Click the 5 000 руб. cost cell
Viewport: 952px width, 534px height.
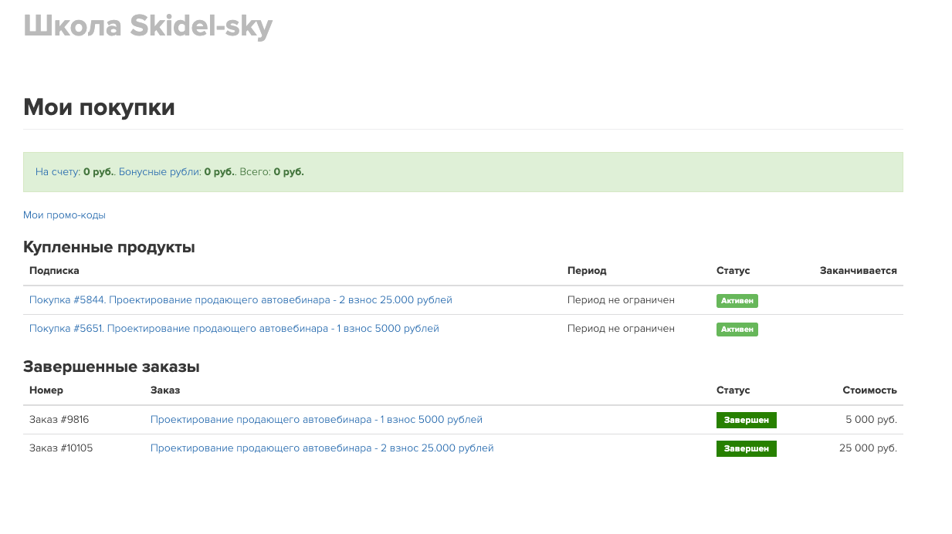pyautogui.click(x=872, y=419)
